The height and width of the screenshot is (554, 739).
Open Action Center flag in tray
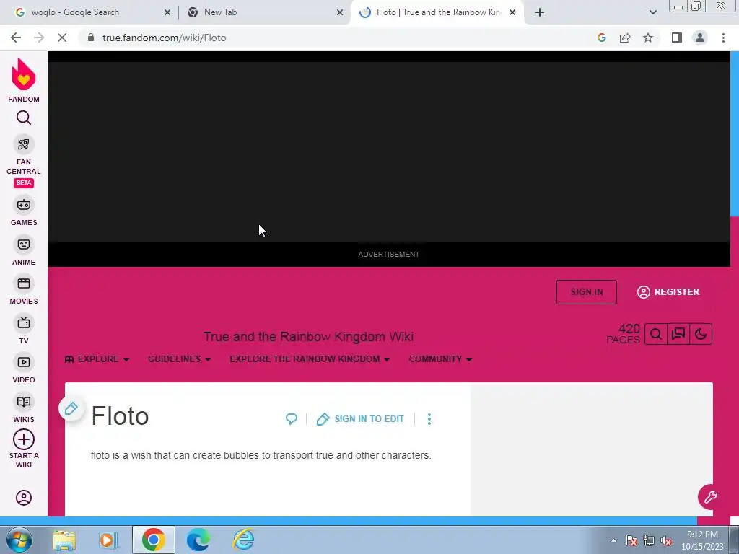[x=631, y=540]
